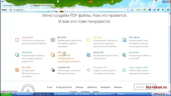Open the Facebook footer link

[x=85, y=91]
